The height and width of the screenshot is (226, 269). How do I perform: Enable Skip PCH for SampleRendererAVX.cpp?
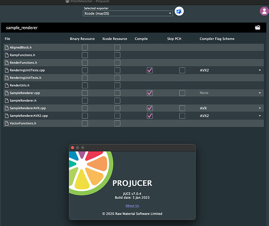(182, 108)
